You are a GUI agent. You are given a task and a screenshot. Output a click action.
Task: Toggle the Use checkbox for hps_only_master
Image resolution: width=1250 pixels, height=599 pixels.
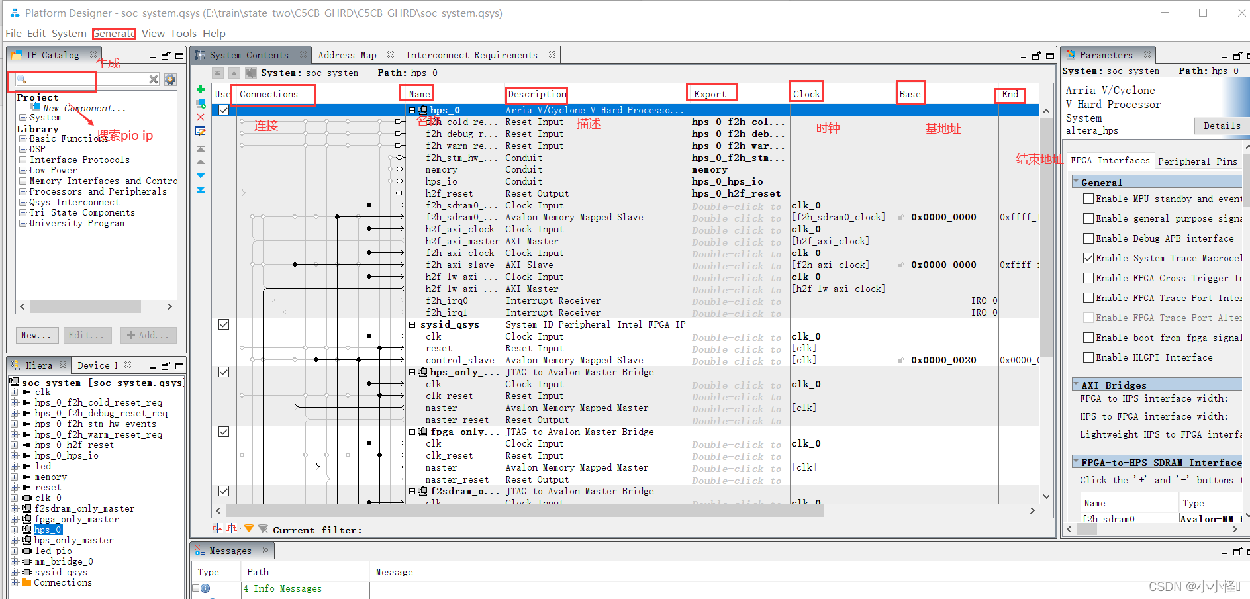(x=224, y=372)
